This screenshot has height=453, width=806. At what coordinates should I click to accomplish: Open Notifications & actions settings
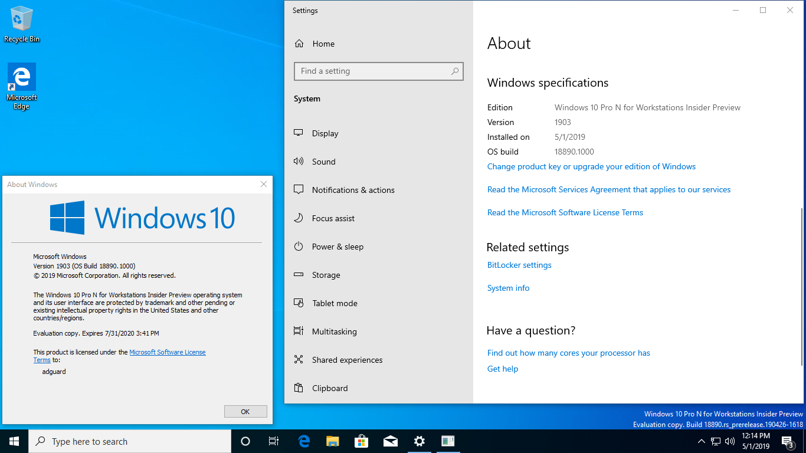coord(353,190)
